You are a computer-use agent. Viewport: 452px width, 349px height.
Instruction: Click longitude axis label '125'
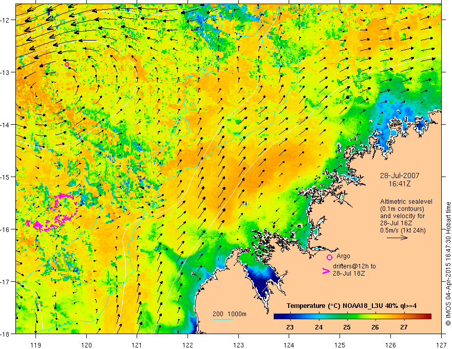click(x=340, y=345)
